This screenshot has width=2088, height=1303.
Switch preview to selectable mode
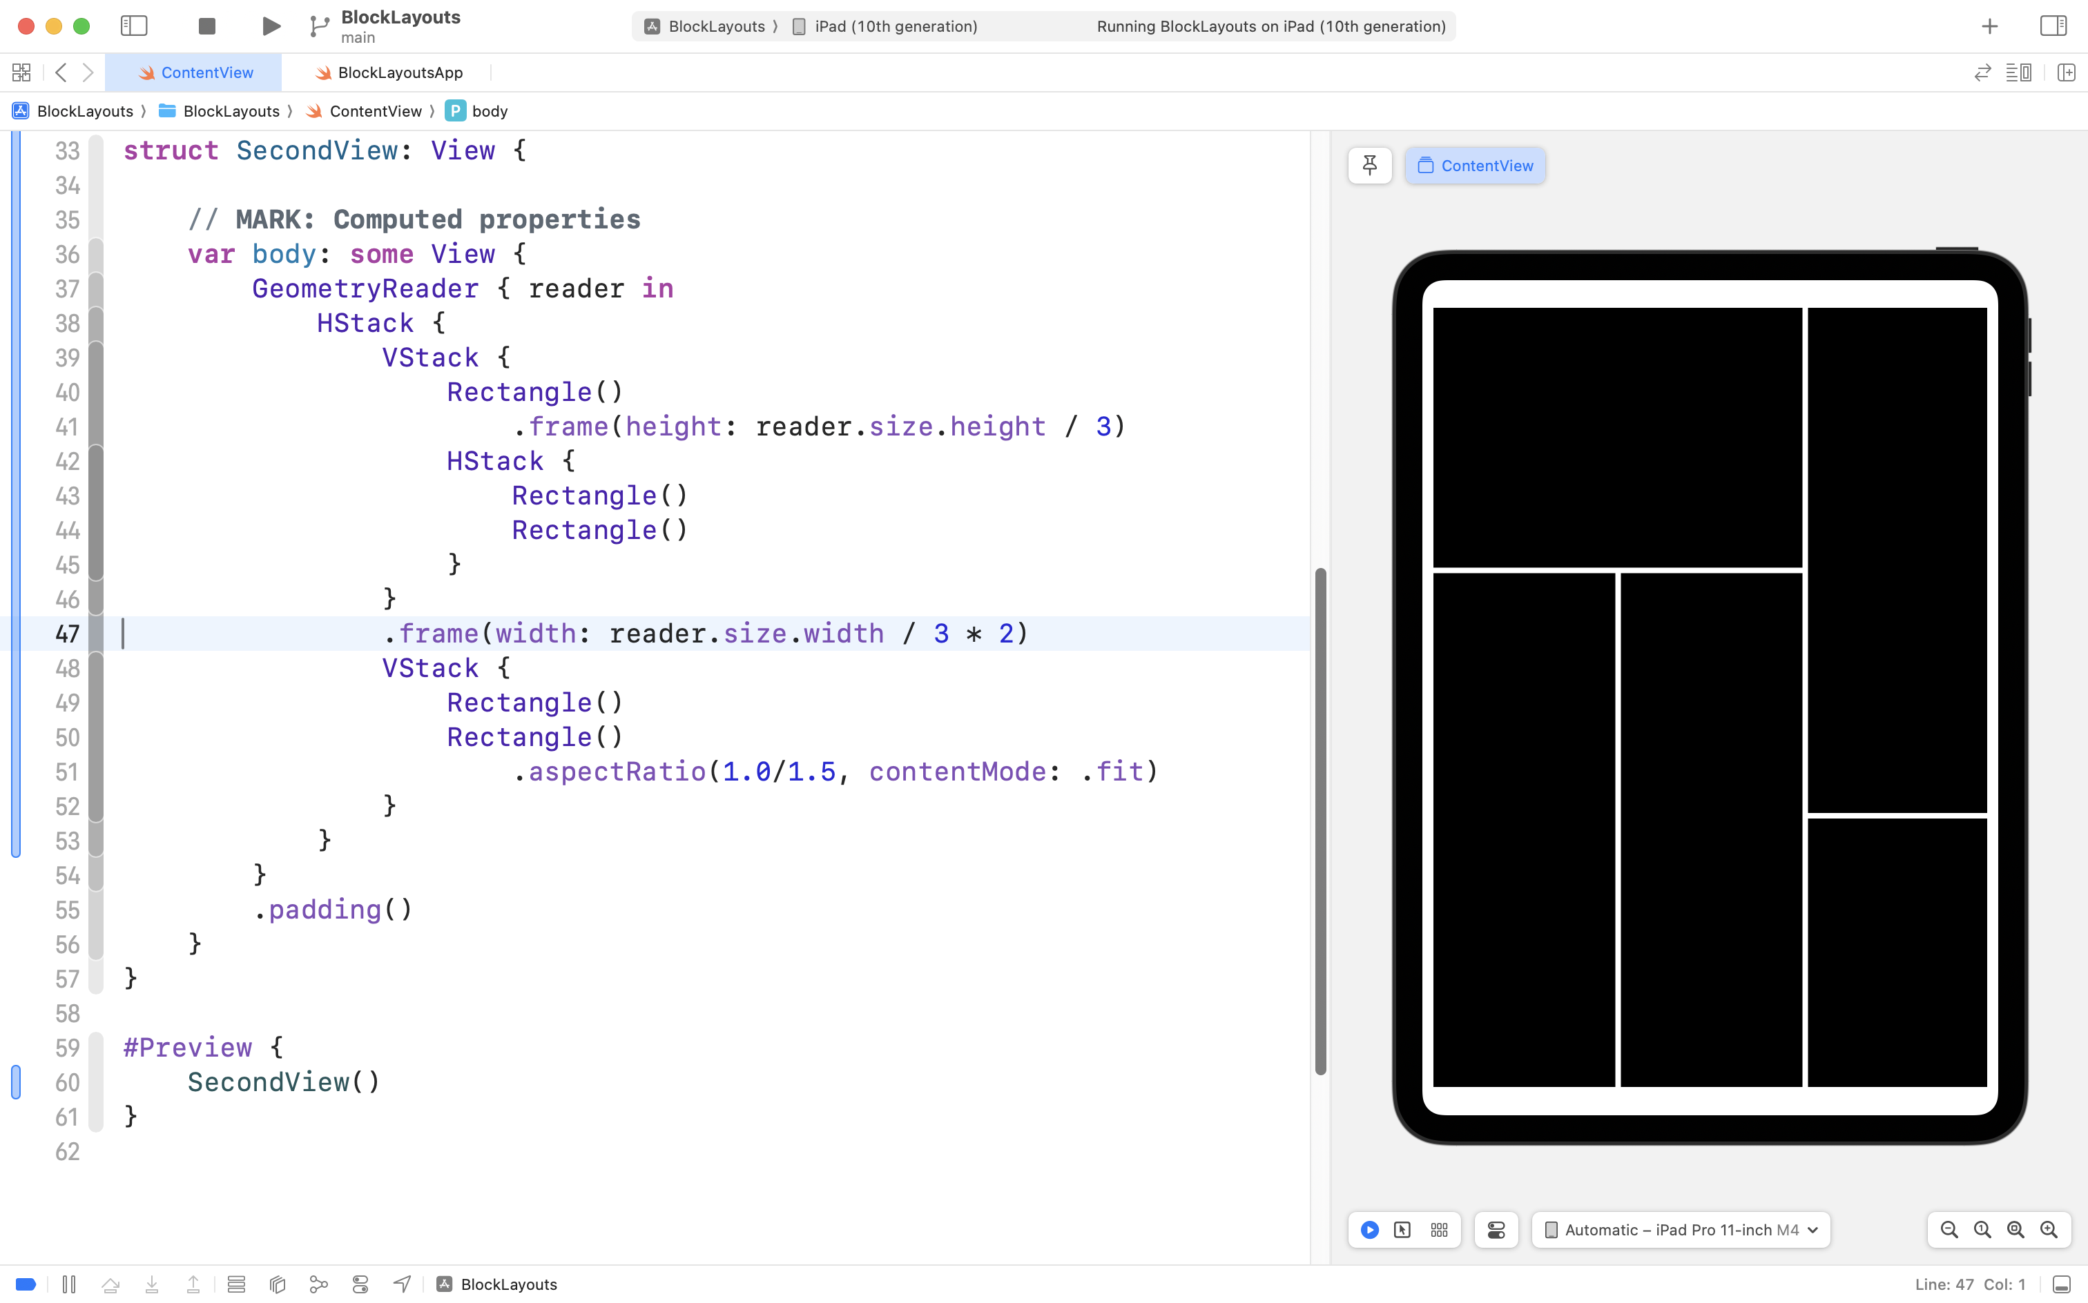click(x=1402, y=1230)
